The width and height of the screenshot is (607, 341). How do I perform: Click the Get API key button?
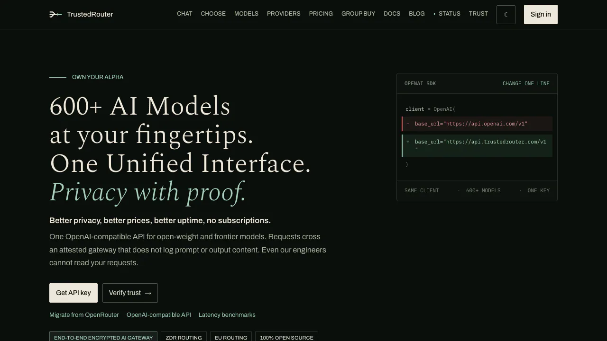click(74, 293)
